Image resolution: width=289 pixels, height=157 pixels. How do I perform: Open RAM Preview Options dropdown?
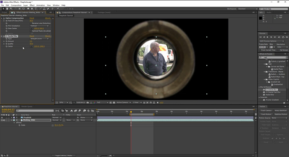[x=272, y=41]
